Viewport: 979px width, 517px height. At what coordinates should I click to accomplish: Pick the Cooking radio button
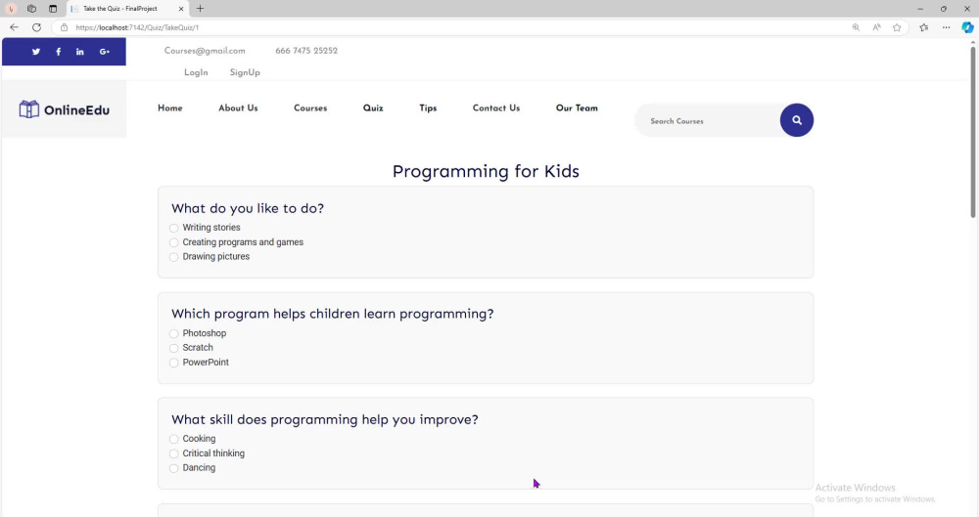pos(174,439)
